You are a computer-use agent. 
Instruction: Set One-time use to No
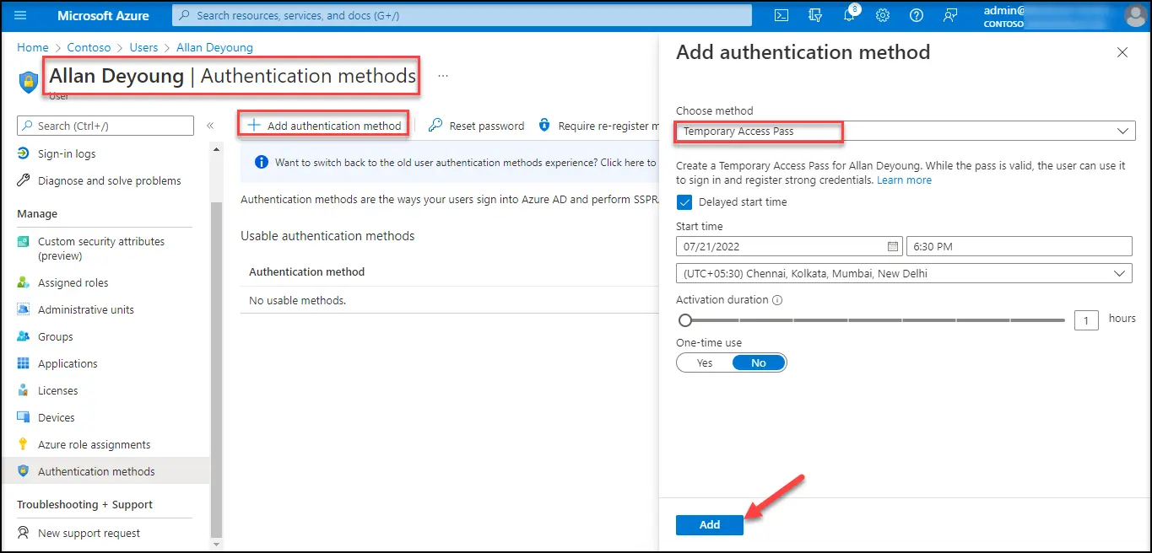[758, 362]
